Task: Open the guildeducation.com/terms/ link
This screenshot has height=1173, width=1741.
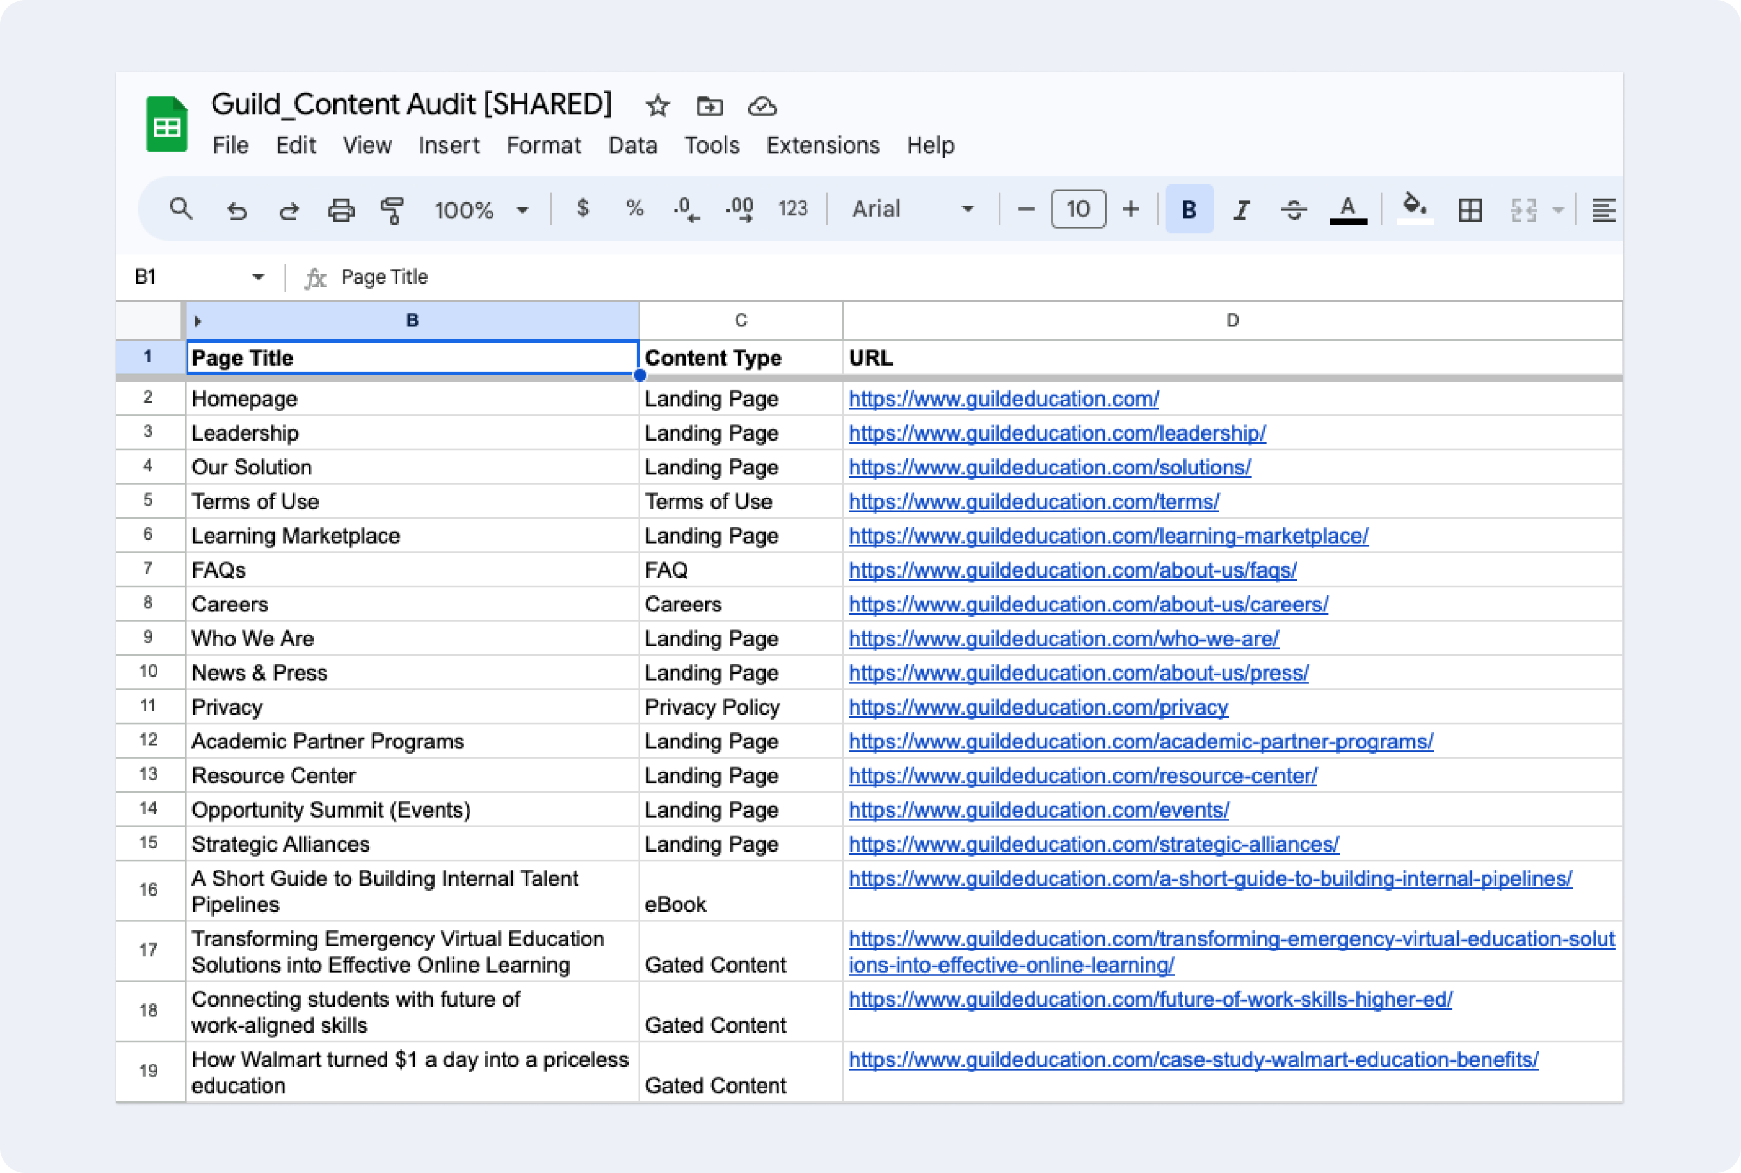Action: [1034, 502]
